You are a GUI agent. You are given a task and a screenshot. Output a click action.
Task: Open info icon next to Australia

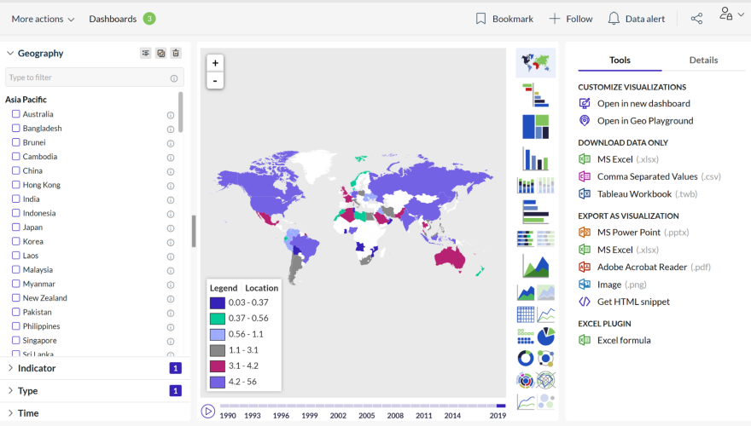[171, 115]
